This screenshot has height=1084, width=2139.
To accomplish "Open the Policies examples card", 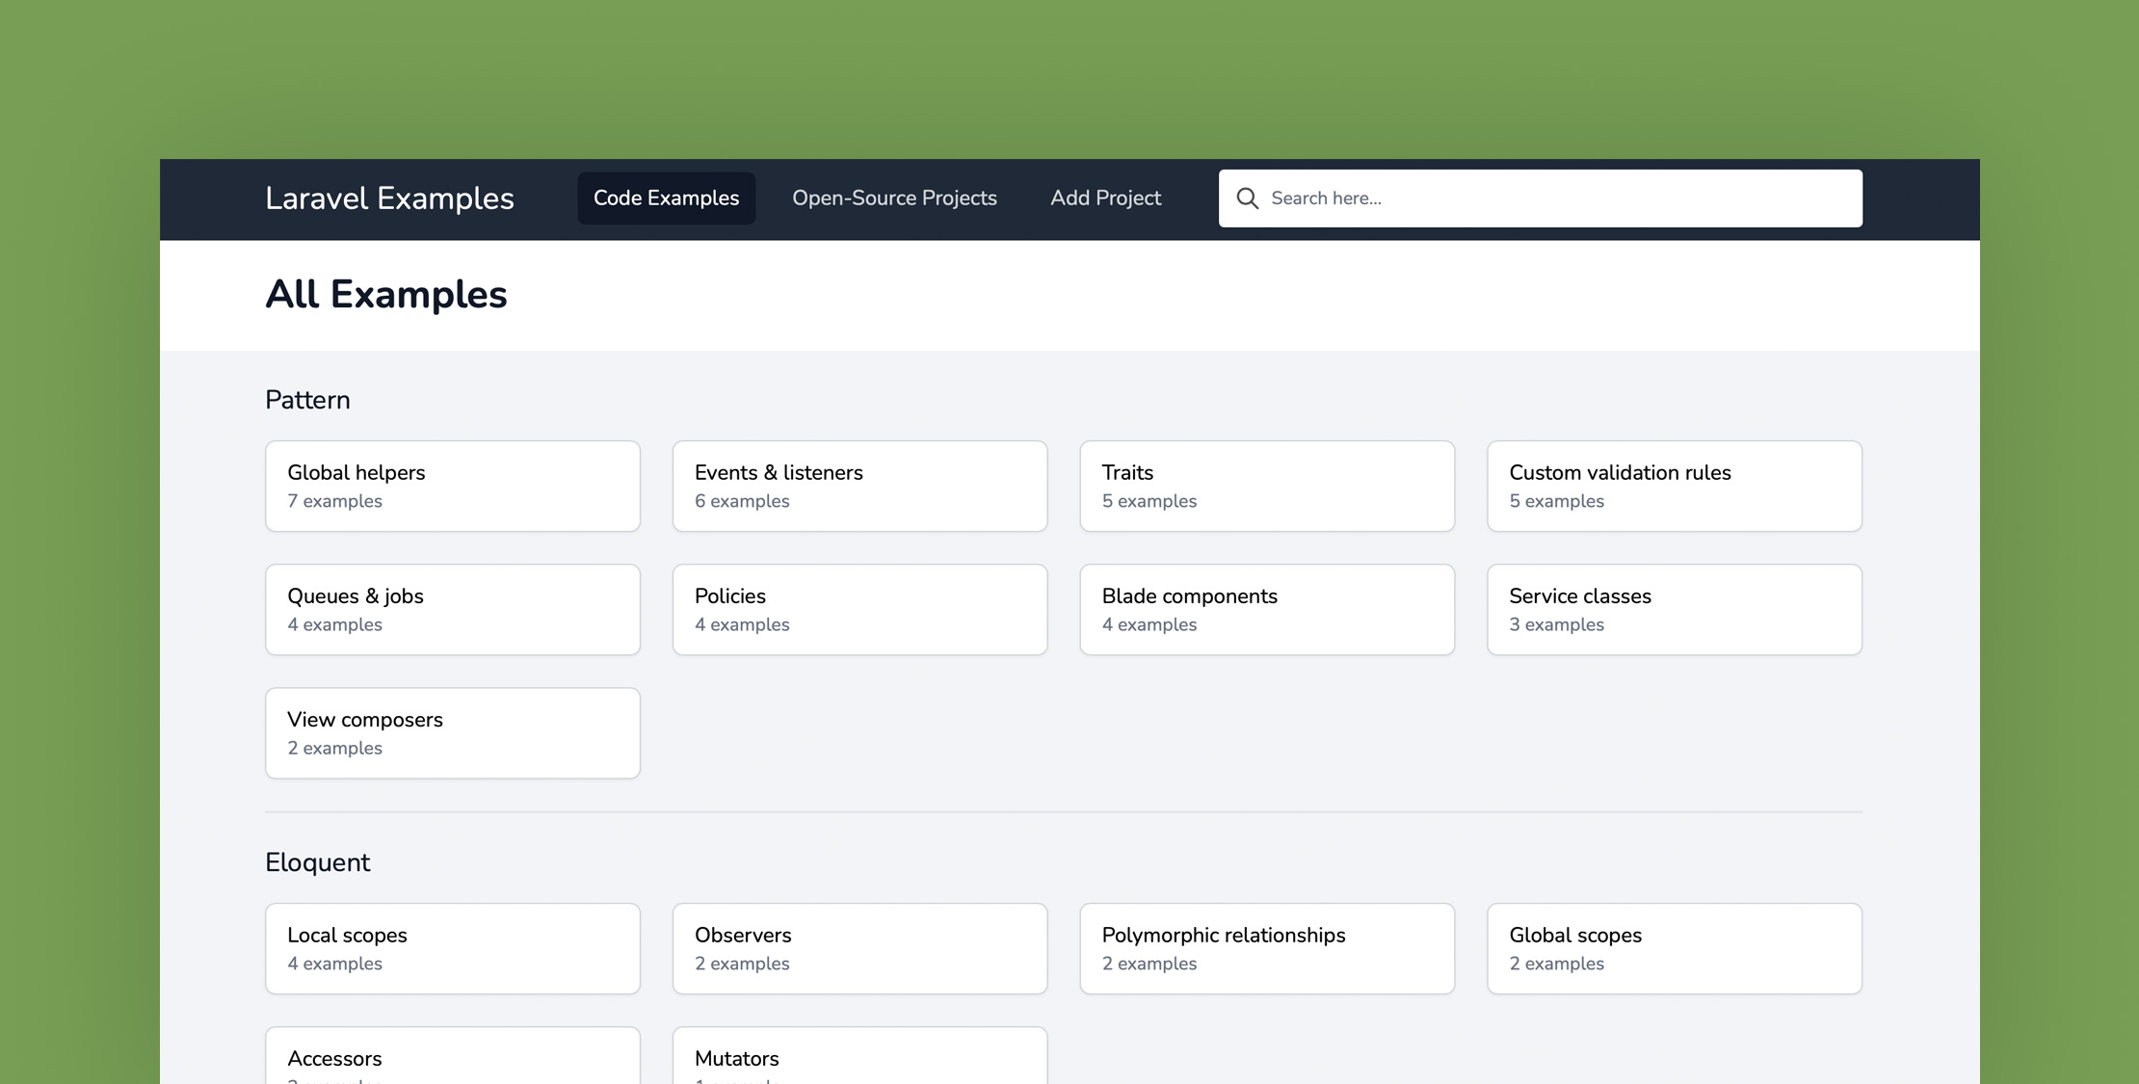I will [859, 609].
